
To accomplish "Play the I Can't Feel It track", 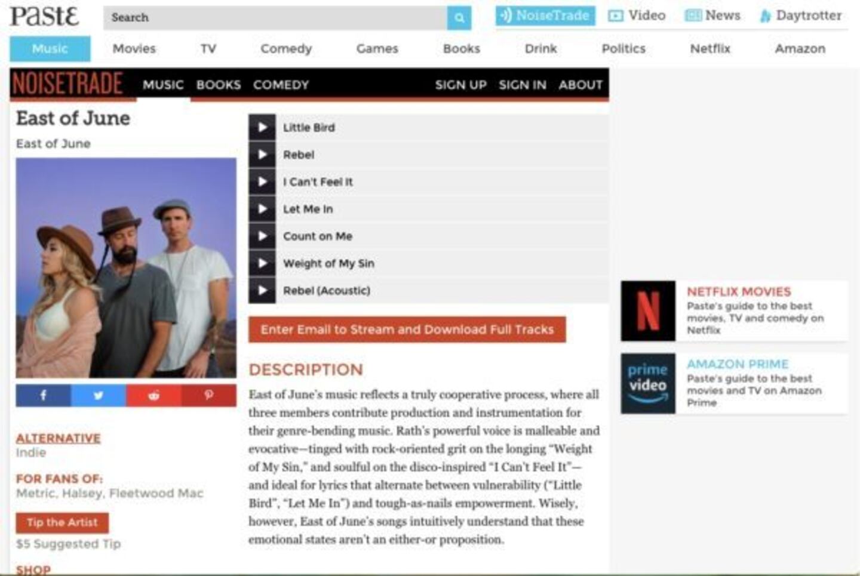I will pos(262,181).
